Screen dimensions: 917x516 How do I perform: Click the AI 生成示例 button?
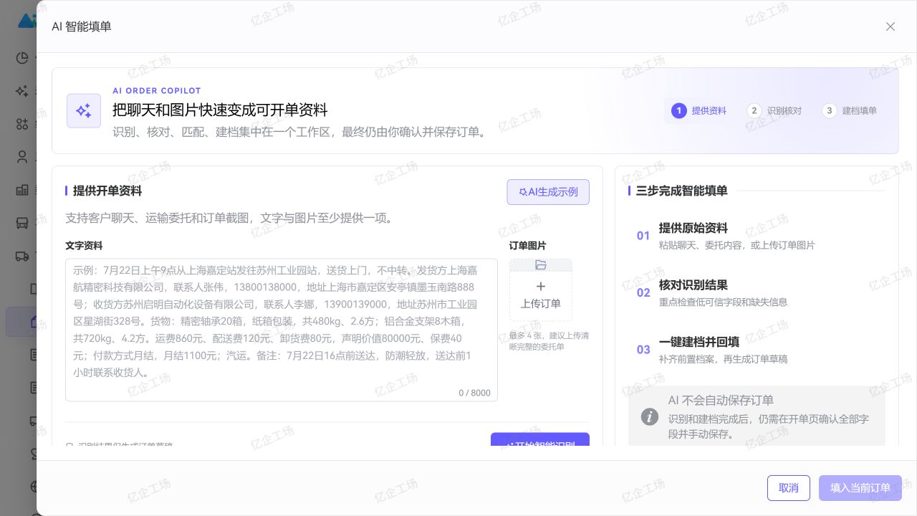(x=548, y=192)
